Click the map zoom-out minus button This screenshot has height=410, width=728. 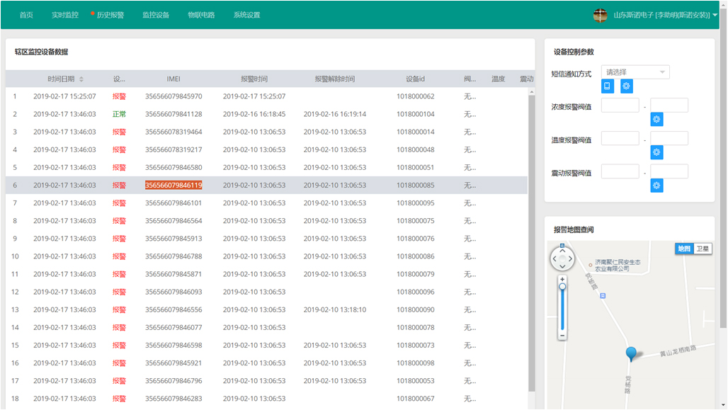point(562,335)
